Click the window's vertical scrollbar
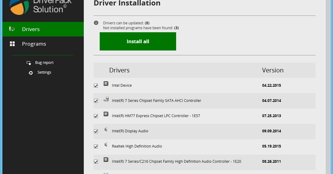The width and height of the screenshot is (333, 174). [x=328, y=87]
